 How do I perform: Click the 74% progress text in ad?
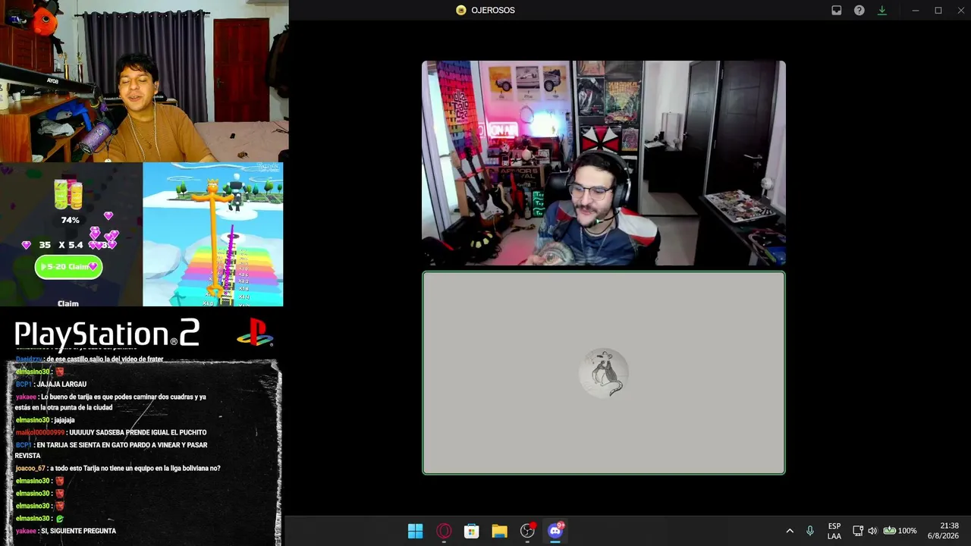click(x=71, y=220)
